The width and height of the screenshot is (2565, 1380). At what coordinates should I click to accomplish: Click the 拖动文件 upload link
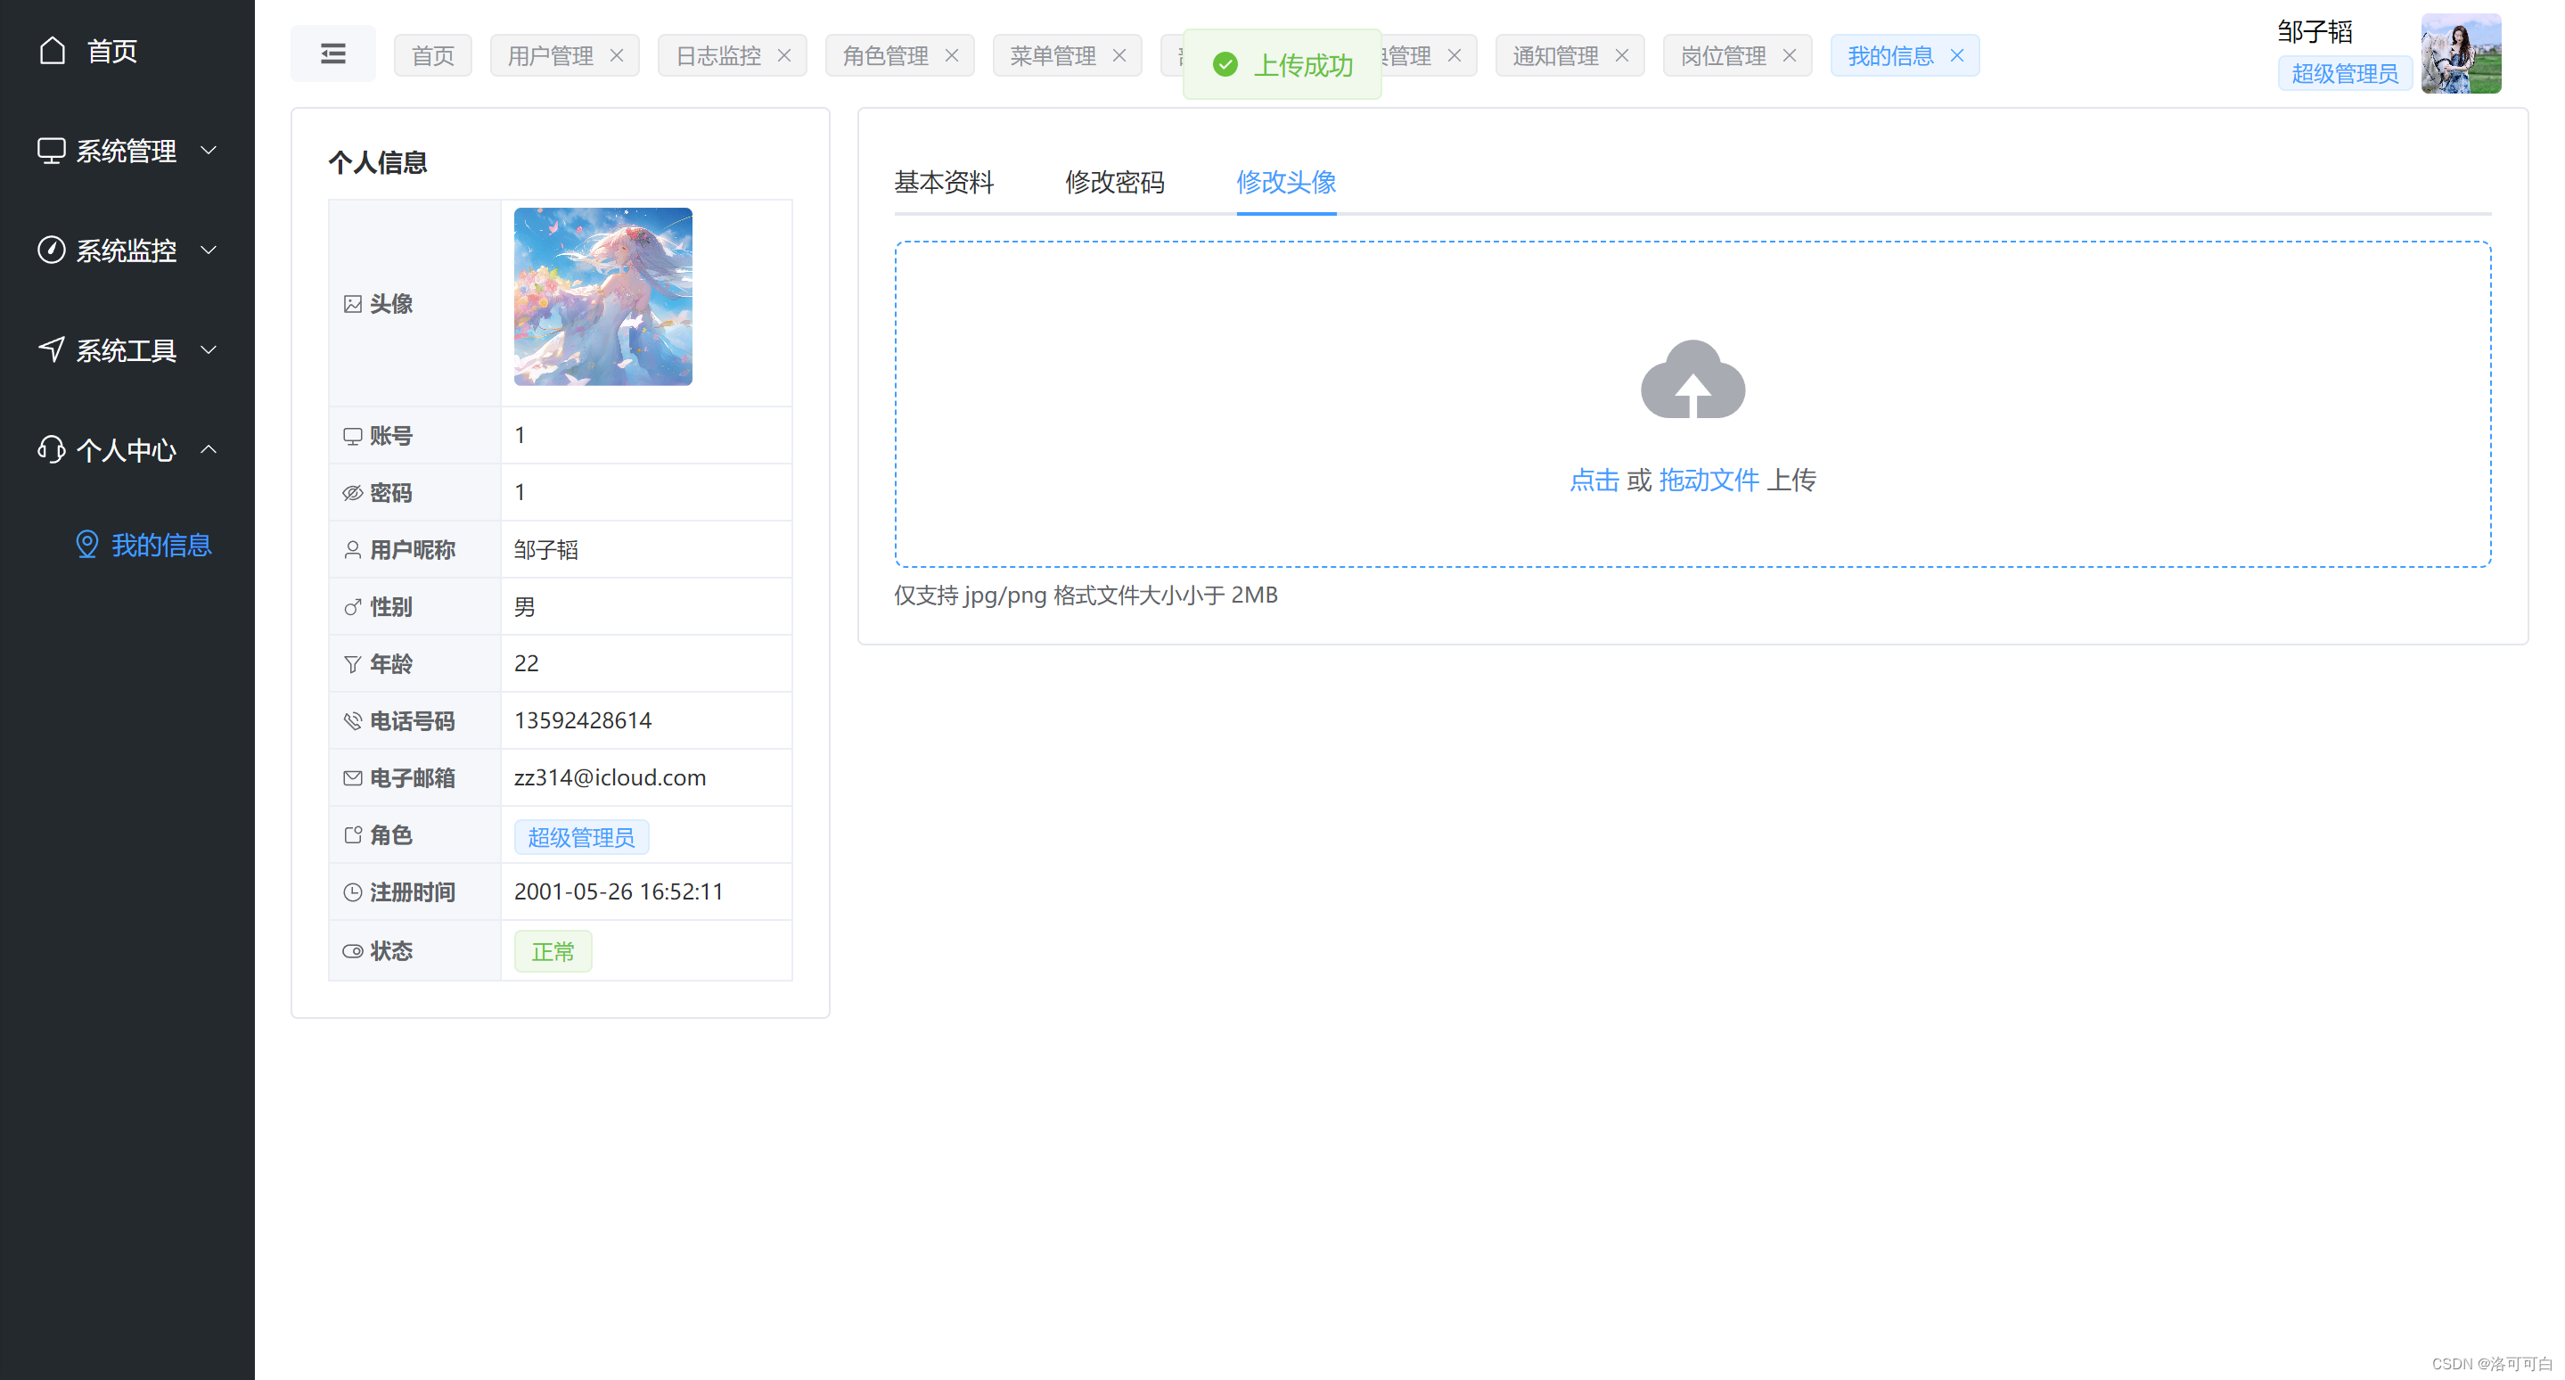click(1709, 481)
